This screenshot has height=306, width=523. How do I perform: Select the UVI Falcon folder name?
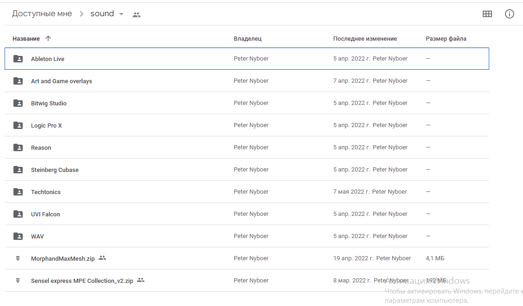pyautogui.click(x=45, y=214)
